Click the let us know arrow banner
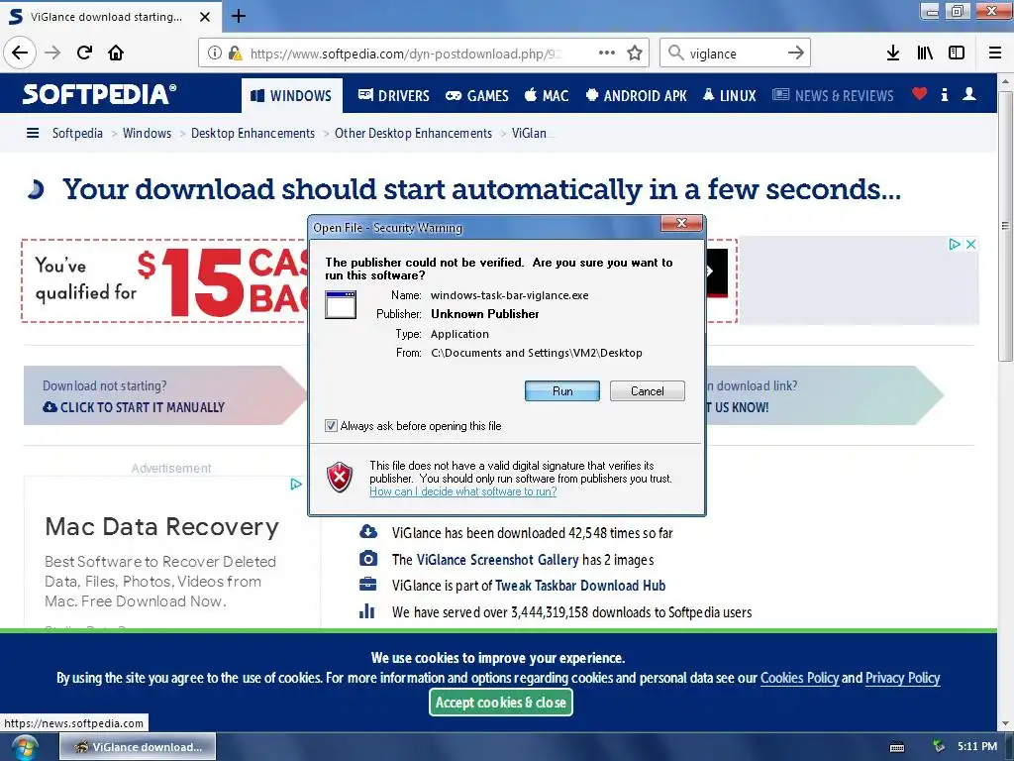Image resolution: width=1014 pixels, height=761 pixels. point(825,395)
